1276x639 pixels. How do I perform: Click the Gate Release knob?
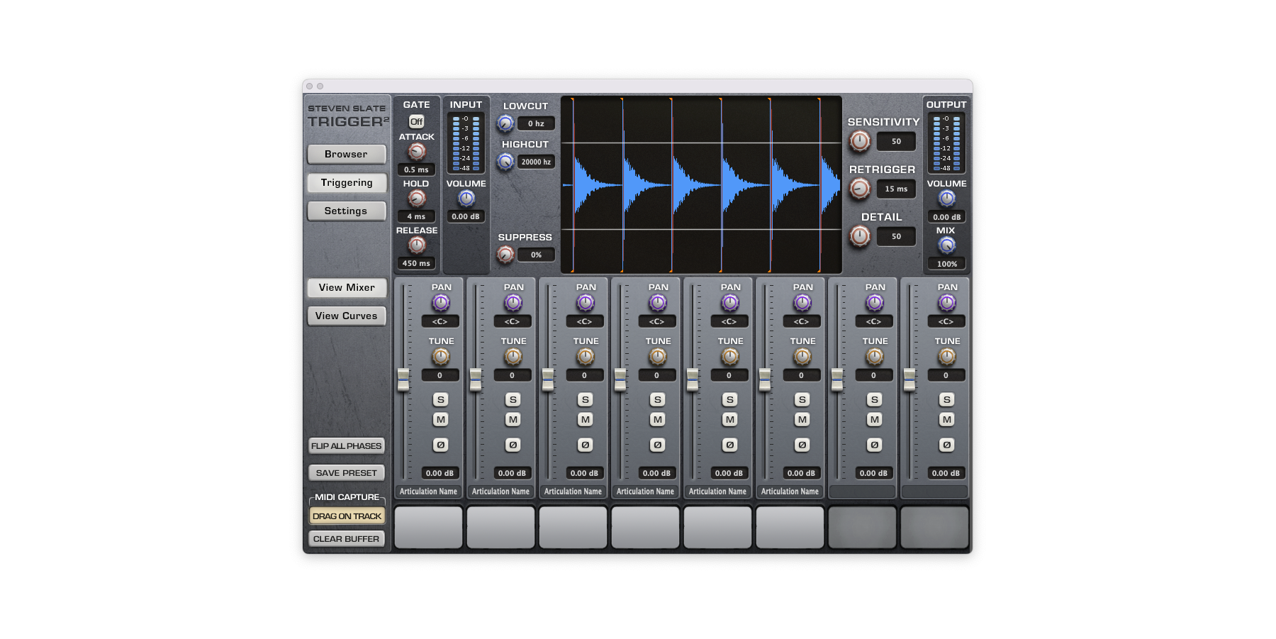[x=417, y=245]
